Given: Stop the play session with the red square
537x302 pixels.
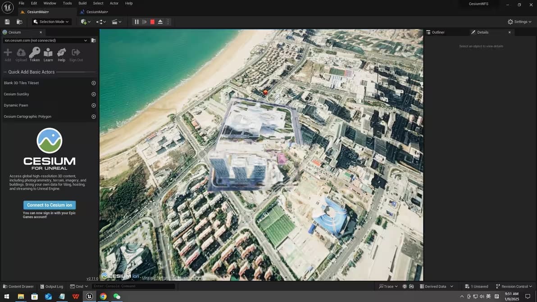Looking at the screenshot, I should pos(152,22).
